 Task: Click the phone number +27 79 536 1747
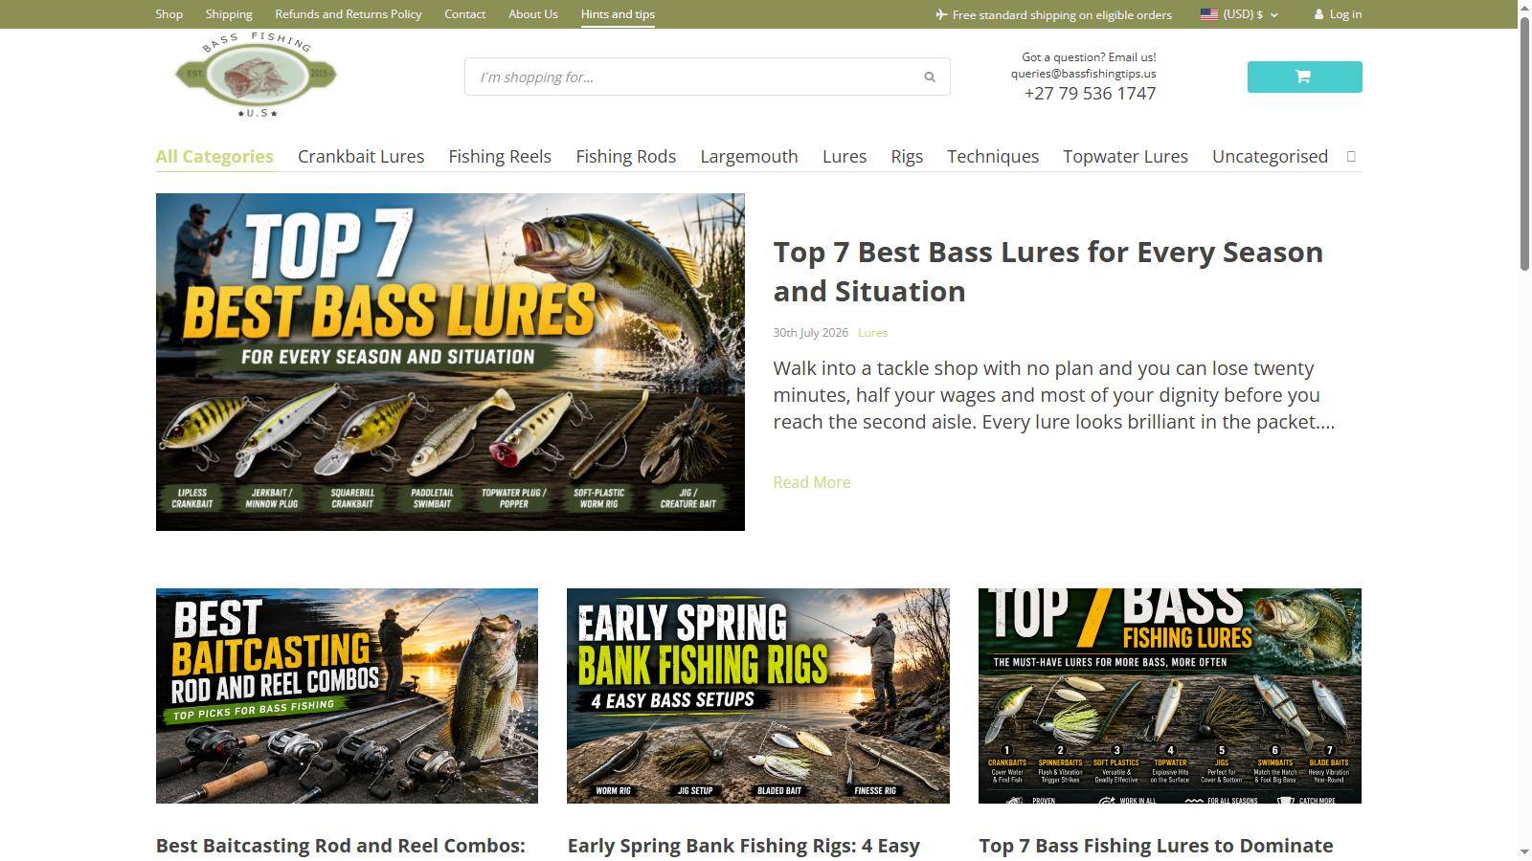tap(1090, 94)
